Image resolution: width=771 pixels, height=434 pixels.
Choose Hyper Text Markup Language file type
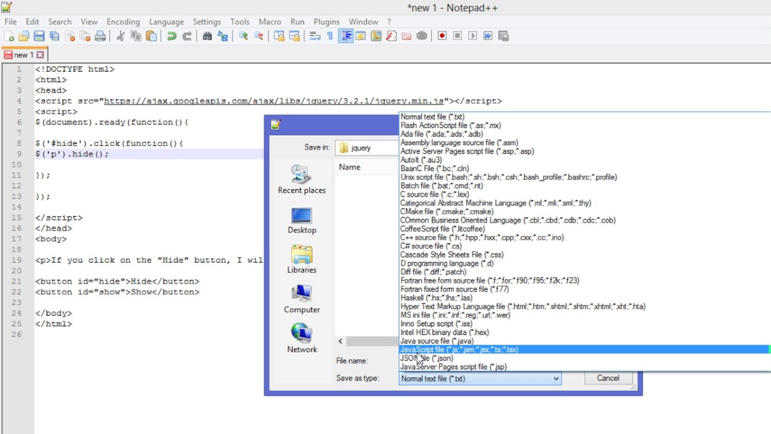point(584,306)
